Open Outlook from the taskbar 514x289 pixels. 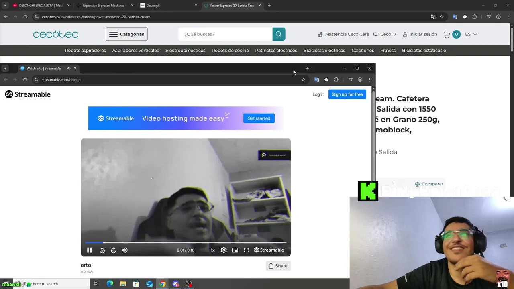coord(149,284)
